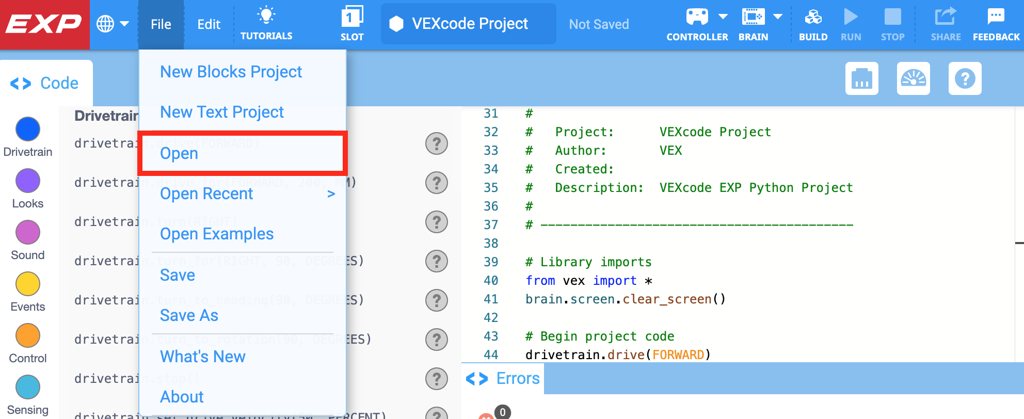Screen dimensions: 1024x419
Task: Open help for drivetrain.turn_to_heading command
Action: [437, 300]
